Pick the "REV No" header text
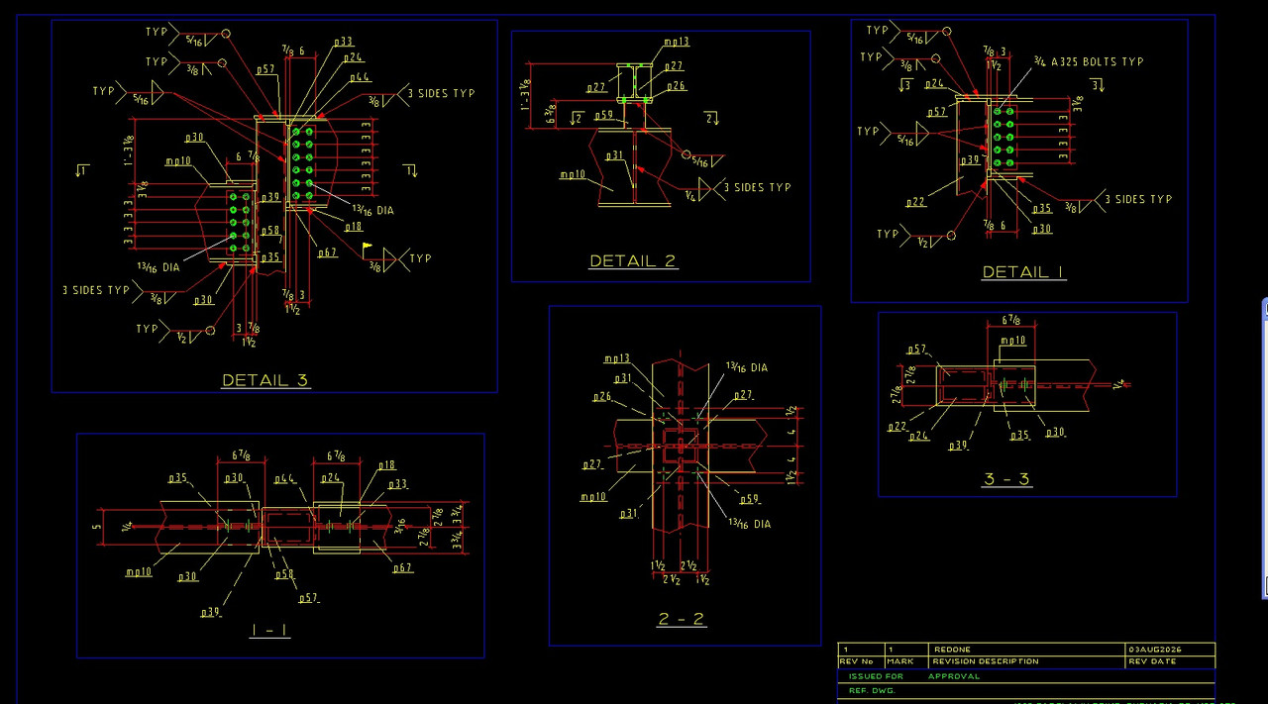The height and width of the screenshot is (704, 1268). pyautogui.click(x=857, y=661)
